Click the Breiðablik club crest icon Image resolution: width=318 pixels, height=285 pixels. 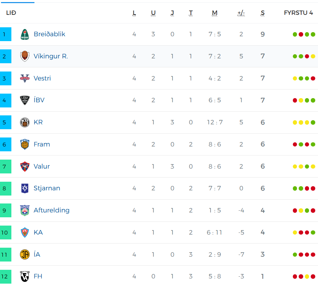coord(25,34)
